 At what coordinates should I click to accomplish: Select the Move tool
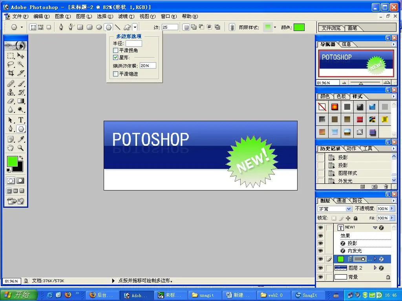coord(21,56)
